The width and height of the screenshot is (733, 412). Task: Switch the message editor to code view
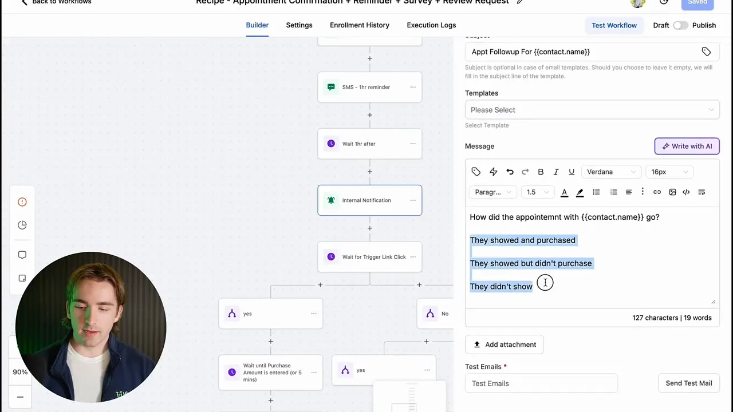pos(686,192)
